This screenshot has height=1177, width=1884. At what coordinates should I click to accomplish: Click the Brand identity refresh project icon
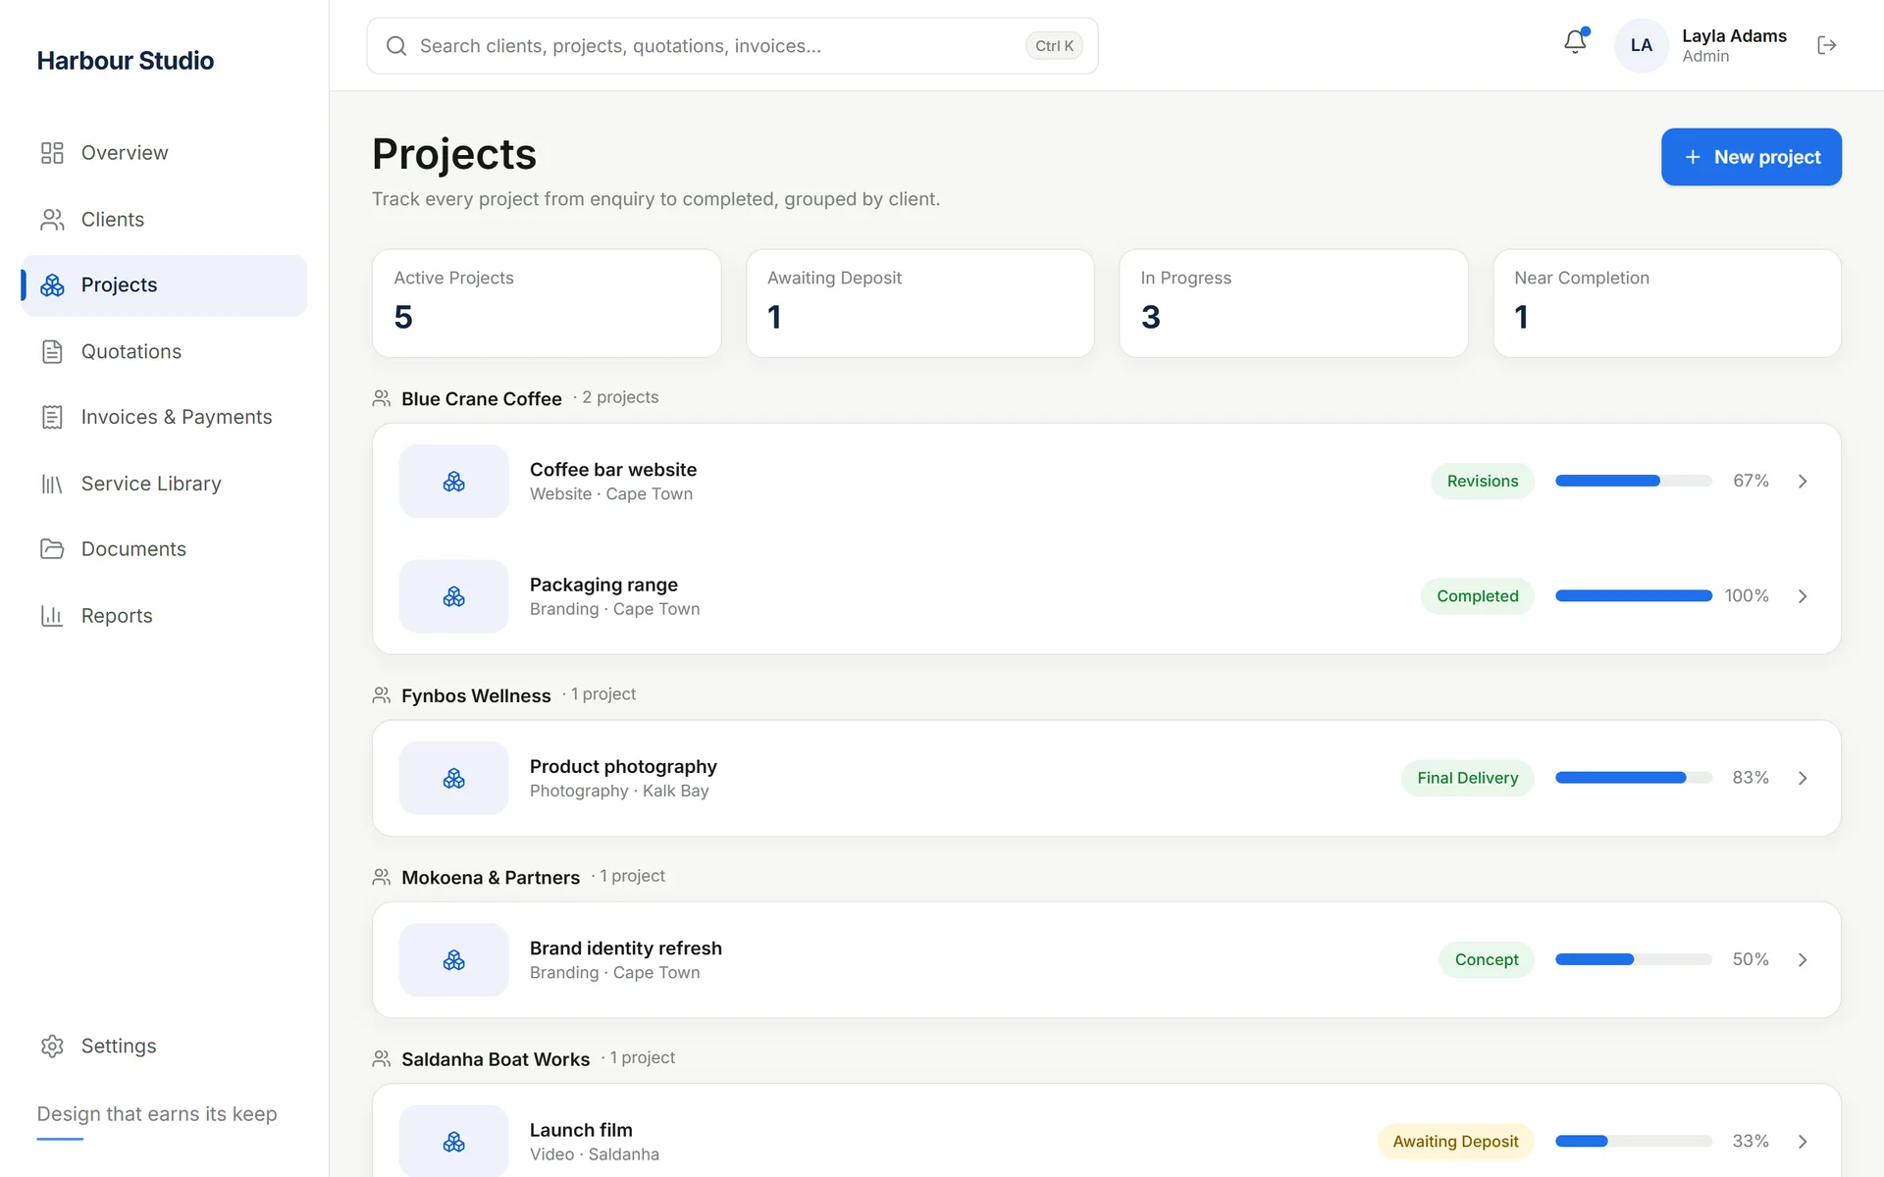tap(453, 960)
